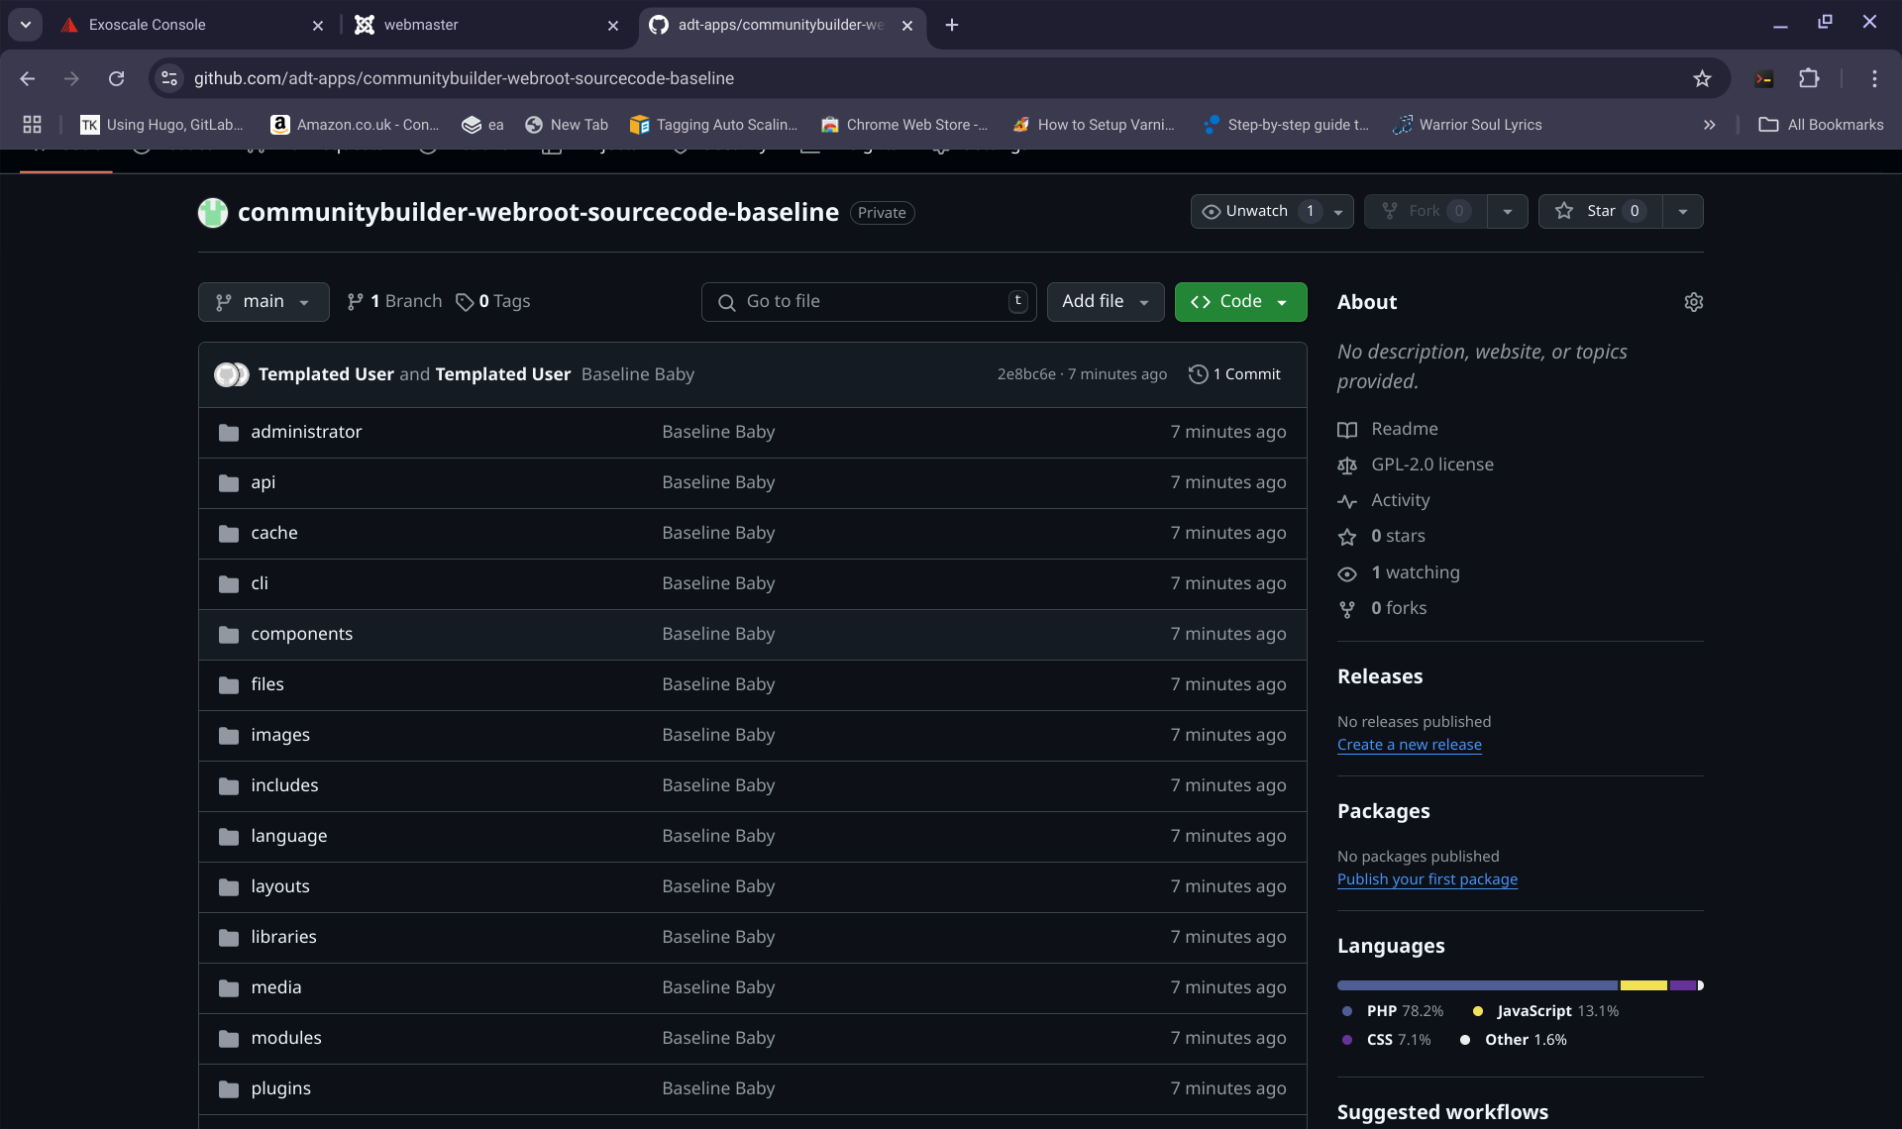The height and width of the screenshot is (1129, 1902).
Task: Click Publish your first package link
Action: (1426, 879)
